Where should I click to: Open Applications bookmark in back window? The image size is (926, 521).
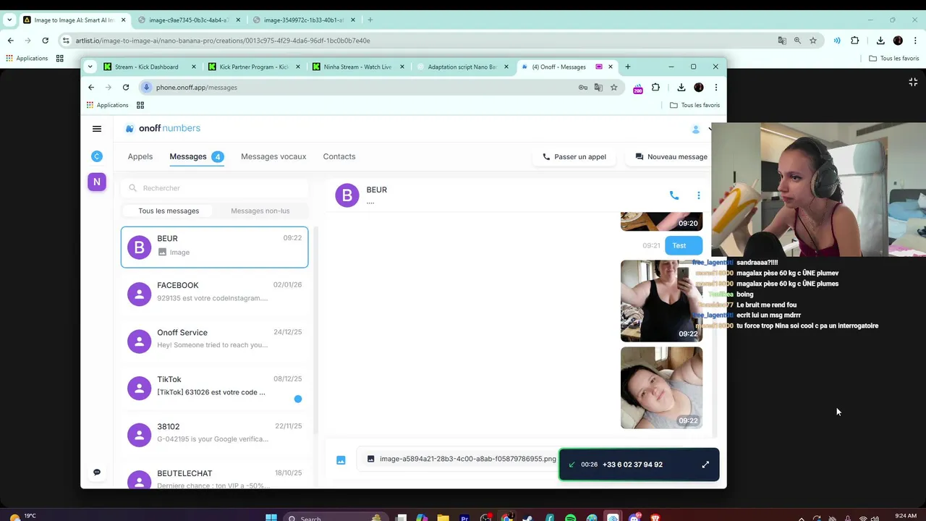coord(27,59)
